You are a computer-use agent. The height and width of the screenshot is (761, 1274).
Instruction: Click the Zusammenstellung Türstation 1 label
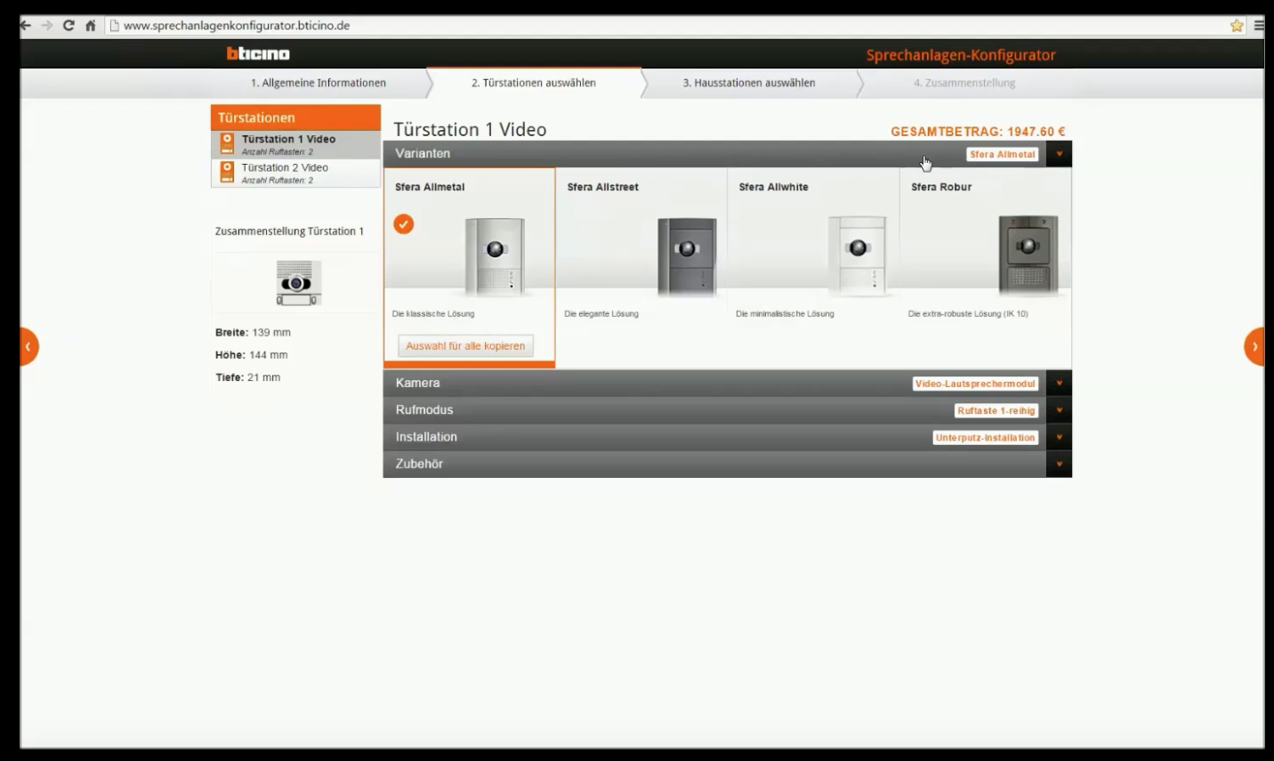(289, 231)
